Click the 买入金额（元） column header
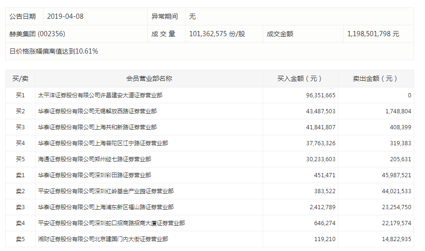The width and height of the screenshot is (425, 251). point(300,78)
